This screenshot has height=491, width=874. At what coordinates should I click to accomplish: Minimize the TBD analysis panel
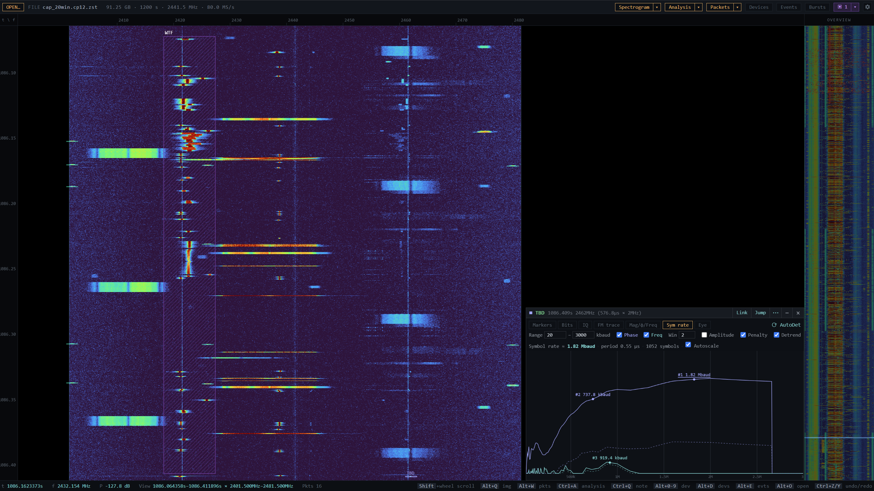tap(787, 313)
